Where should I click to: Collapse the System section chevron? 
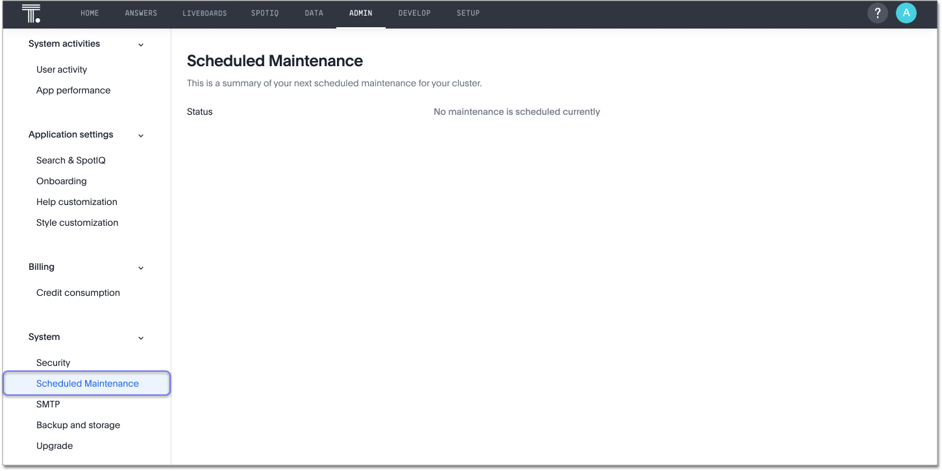[x=141, y=338]
